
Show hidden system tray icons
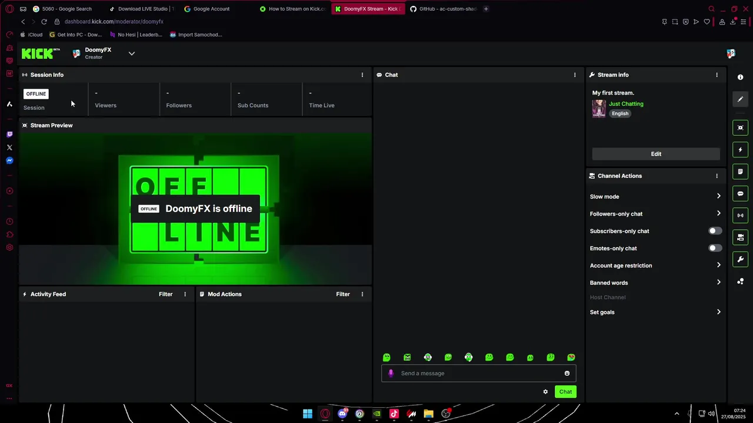(x=677, y=414)
